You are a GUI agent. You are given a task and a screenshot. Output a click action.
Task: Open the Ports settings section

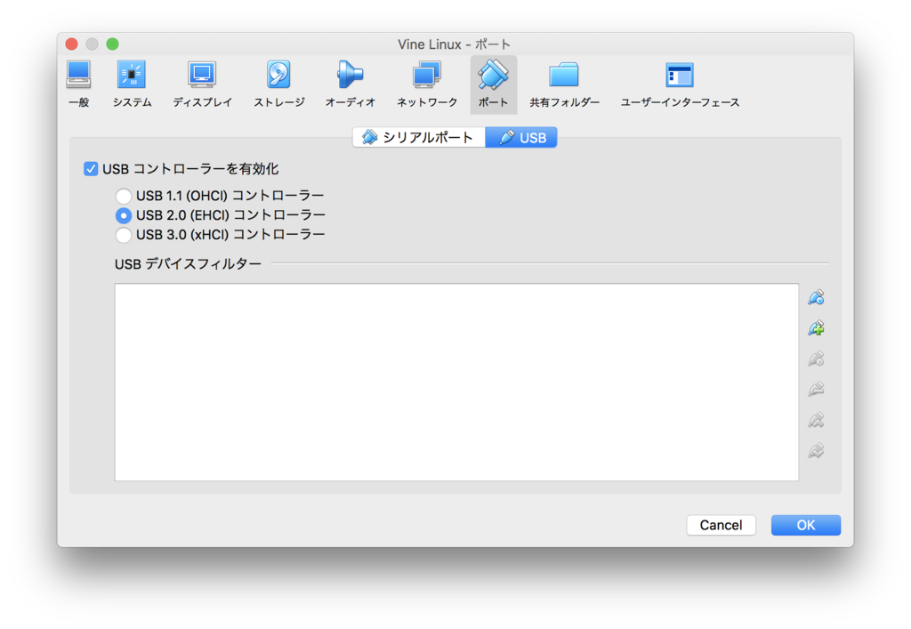(x=493, y=84)
